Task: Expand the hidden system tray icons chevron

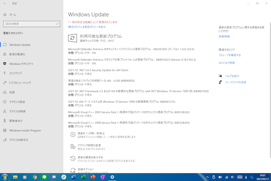Action: click(207, 177)
